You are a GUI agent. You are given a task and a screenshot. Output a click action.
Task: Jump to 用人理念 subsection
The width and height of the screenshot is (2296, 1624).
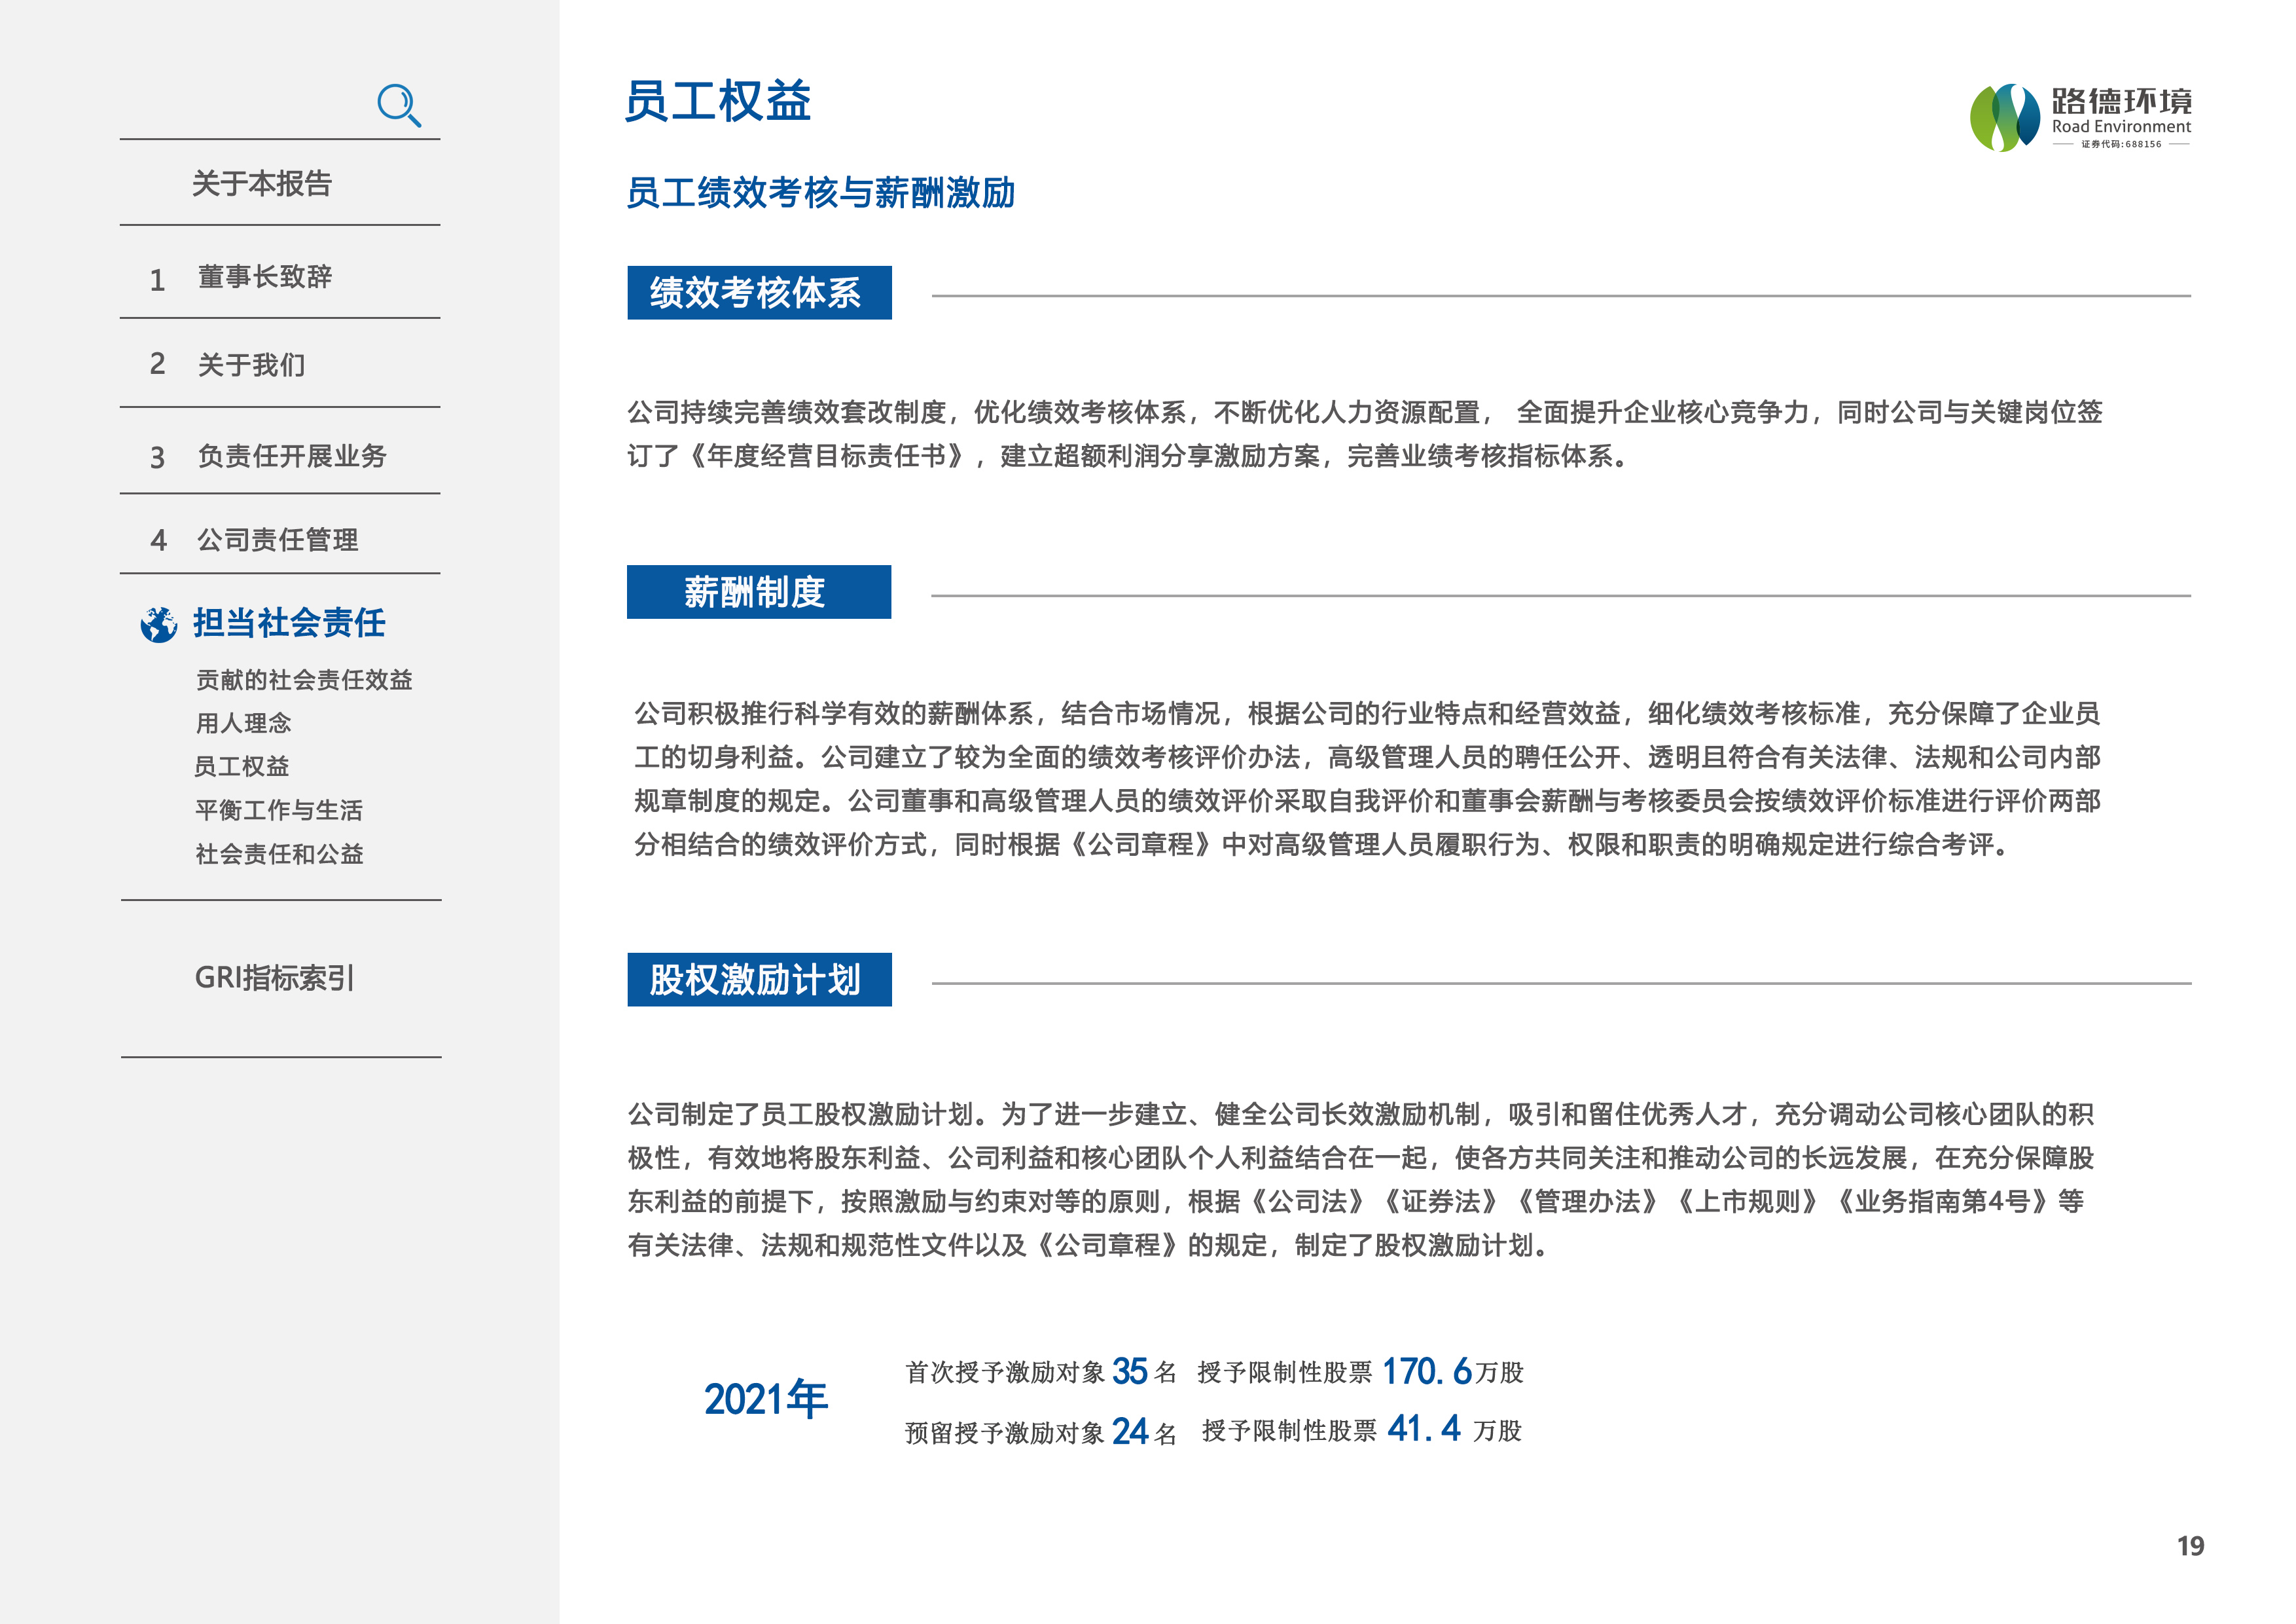[243, 724]
